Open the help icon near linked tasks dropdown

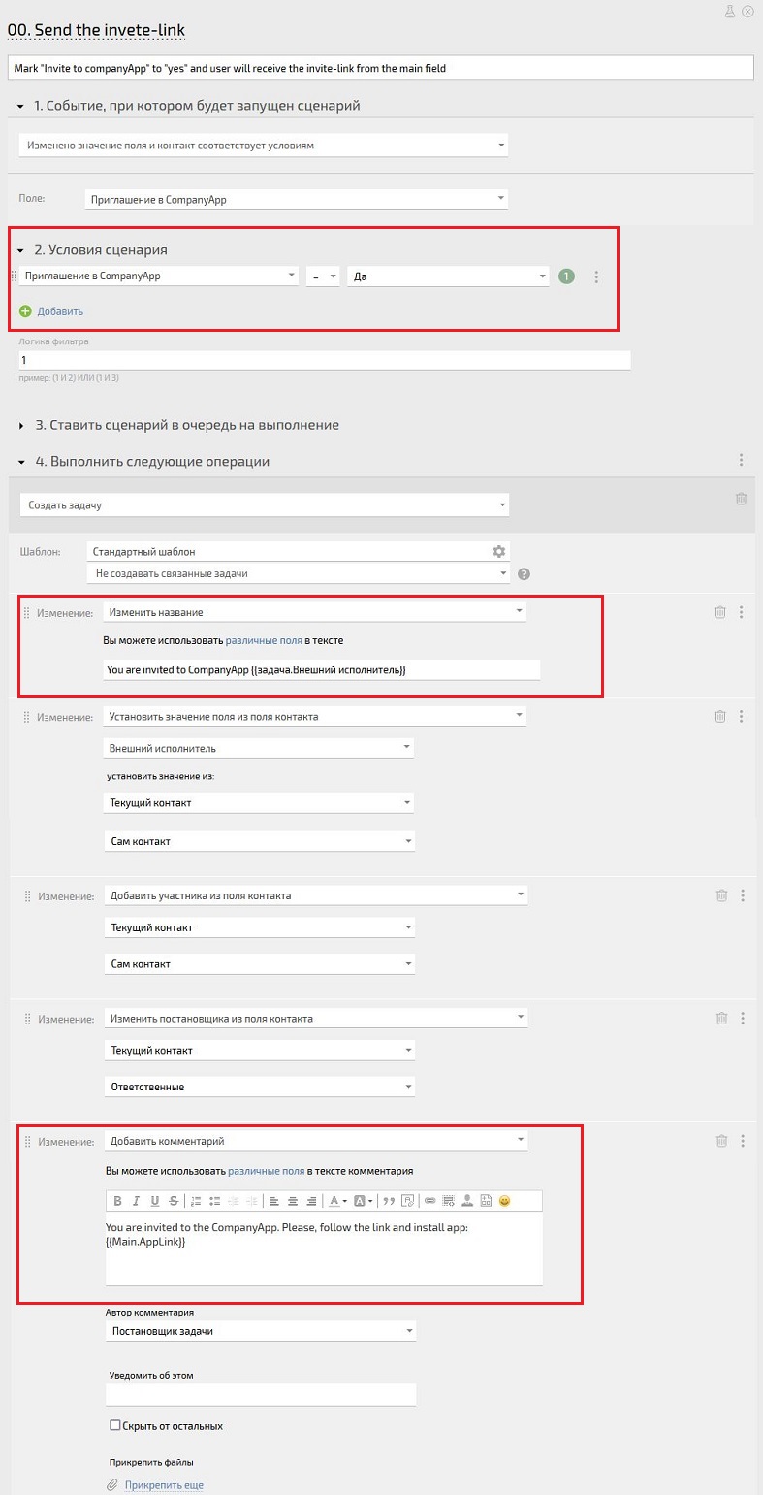click(525, 574)
